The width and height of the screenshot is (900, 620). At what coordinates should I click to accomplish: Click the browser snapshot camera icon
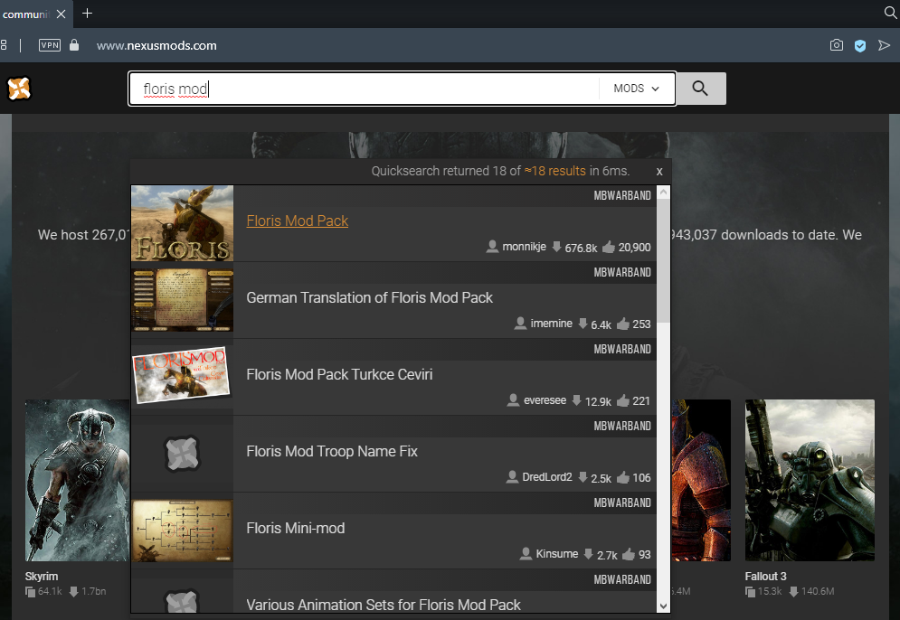click(837, 44)
